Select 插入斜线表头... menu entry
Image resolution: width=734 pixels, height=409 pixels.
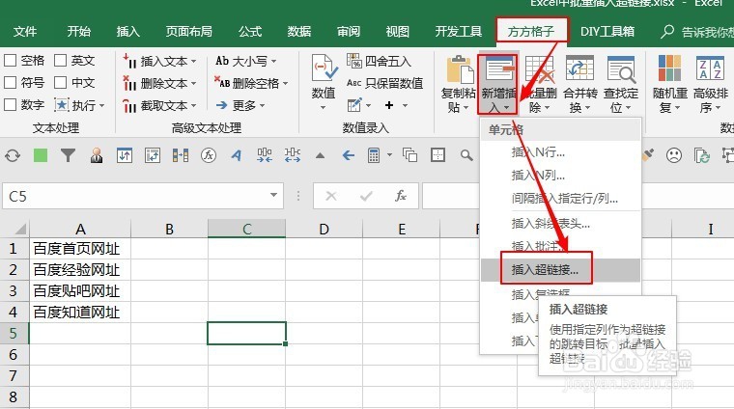click(560, 224)
